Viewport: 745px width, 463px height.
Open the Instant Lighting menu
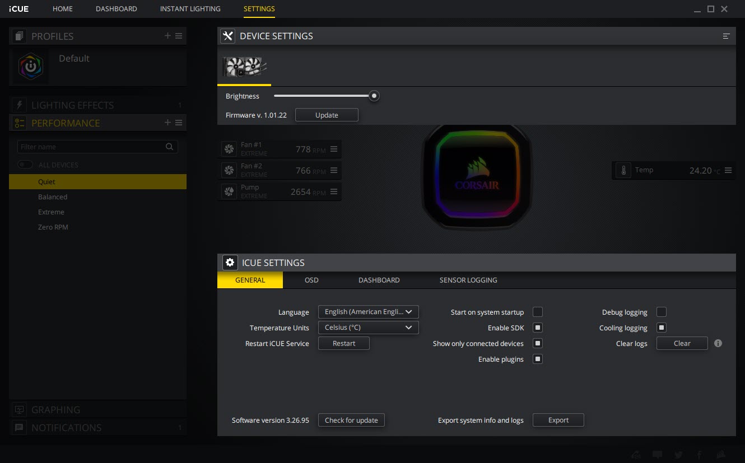(190, 9)
